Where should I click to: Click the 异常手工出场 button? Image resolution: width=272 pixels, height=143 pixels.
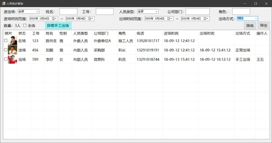58,26
